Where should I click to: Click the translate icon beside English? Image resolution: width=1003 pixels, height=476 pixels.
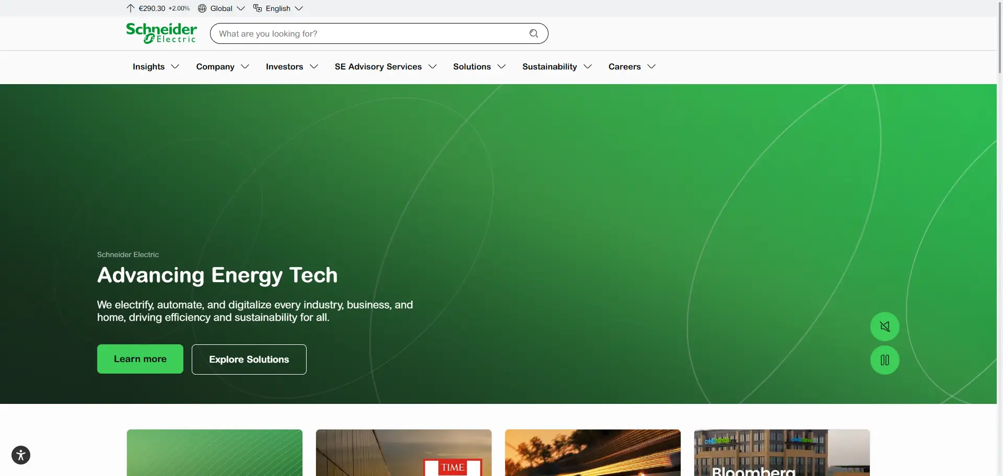pos(258,8)
